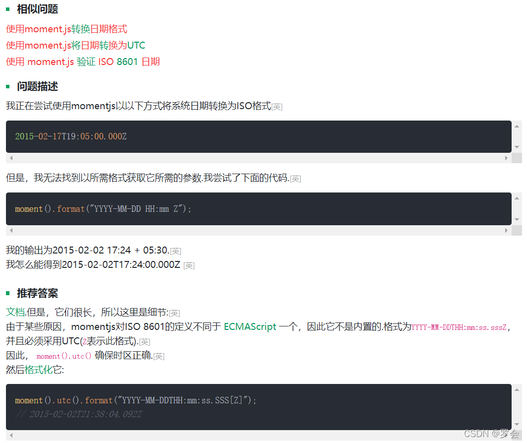Show English for 但是，我无法找到 sentence
Image resolution: width=527 pixels, height=443 pixels.
[295, 179]
